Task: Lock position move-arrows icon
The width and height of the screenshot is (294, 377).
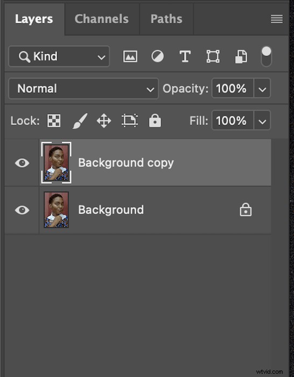Action: click(x=104, y=121)
